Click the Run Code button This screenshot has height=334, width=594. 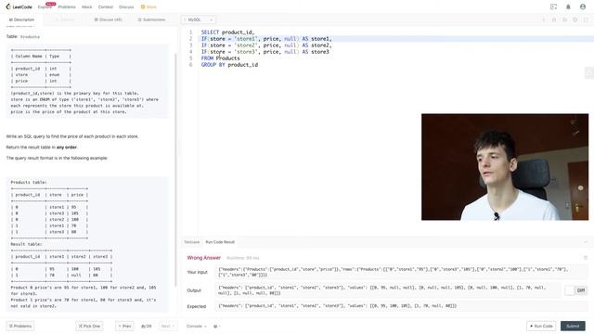pyautogui.click(x=541, y=326)
